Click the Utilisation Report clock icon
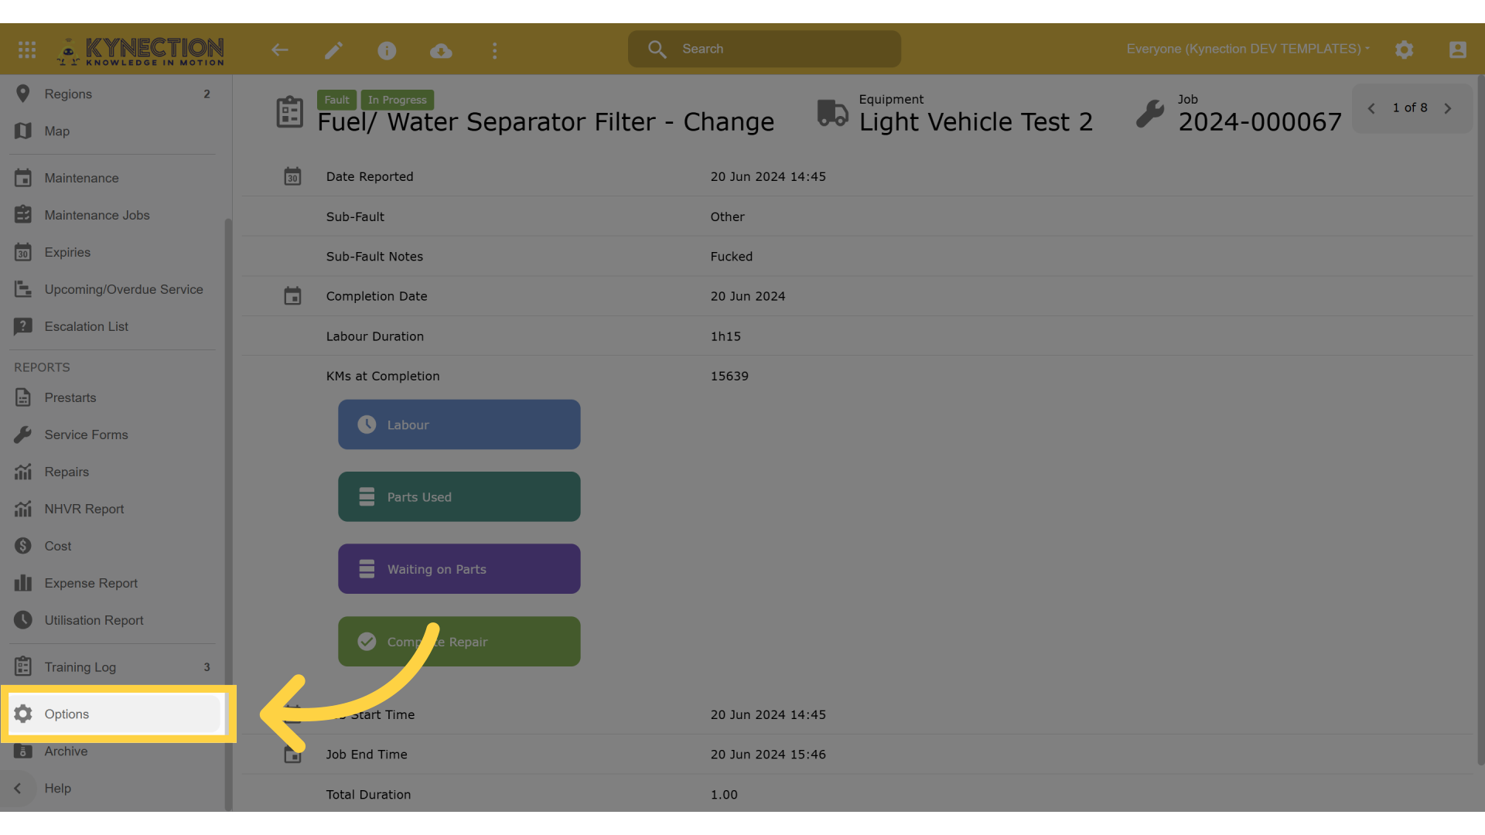The width and height of the screenshot is (1485, 835). tap(23, 620)
